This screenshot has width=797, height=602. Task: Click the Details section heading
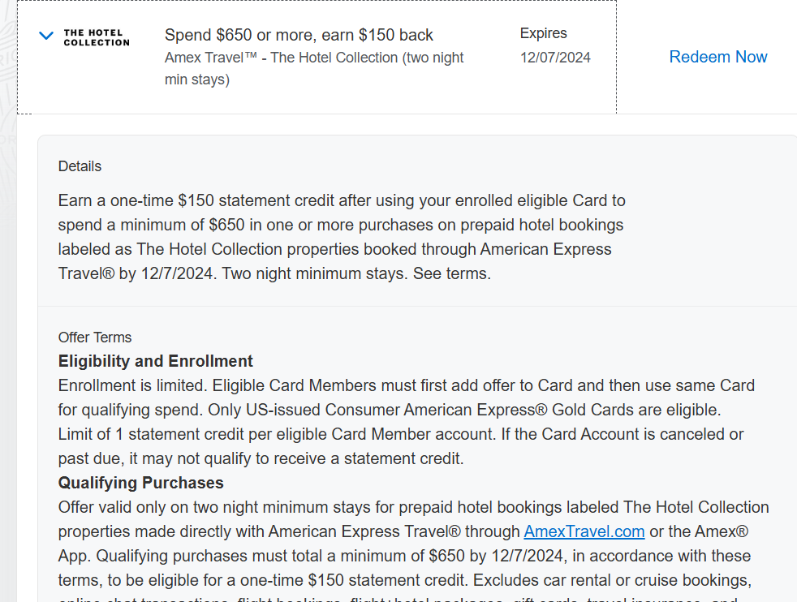[80, 166]
